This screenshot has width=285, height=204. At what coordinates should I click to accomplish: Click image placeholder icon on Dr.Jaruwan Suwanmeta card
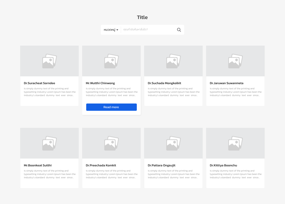pos(235,61)
